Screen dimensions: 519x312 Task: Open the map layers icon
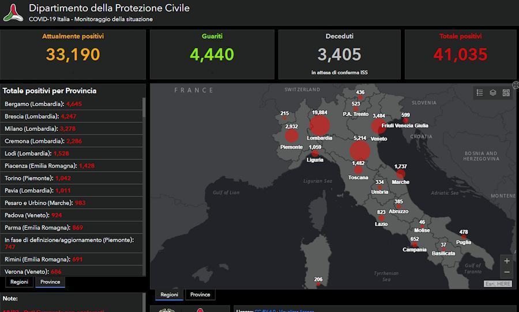coord(493,93)
